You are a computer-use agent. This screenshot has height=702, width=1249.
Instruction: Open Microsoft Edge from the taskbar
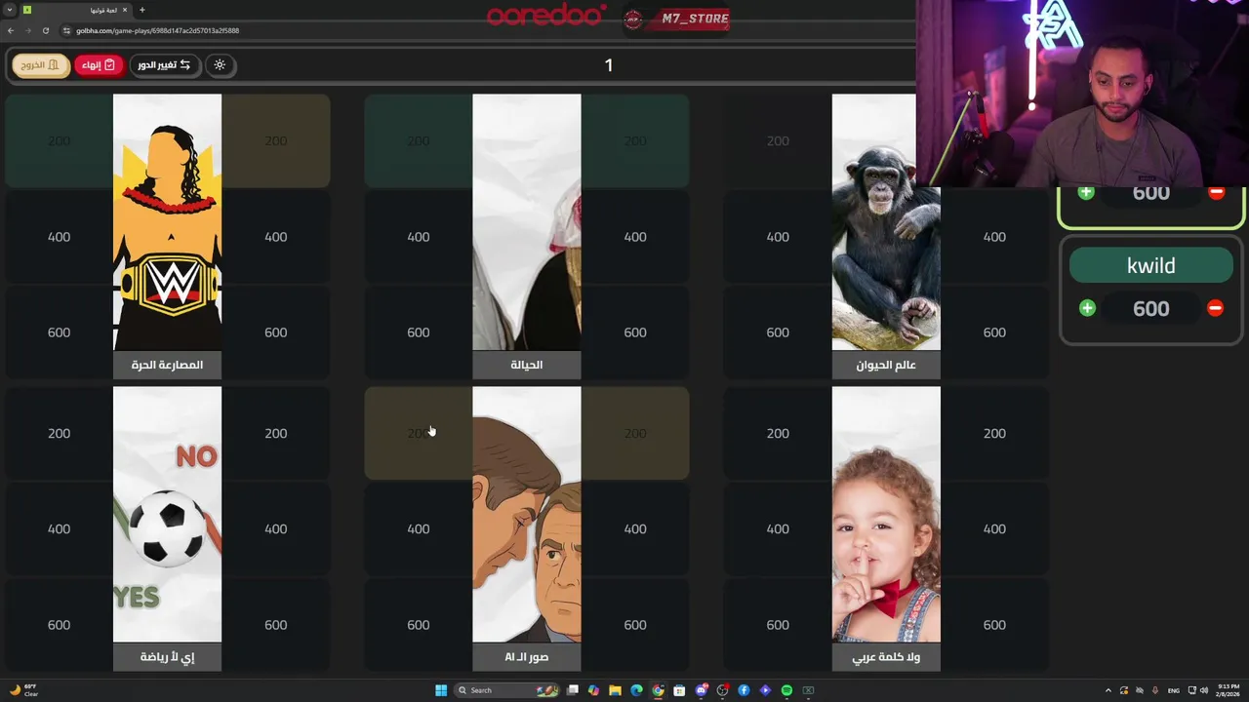pyautogui.click(x=636, y=690)
